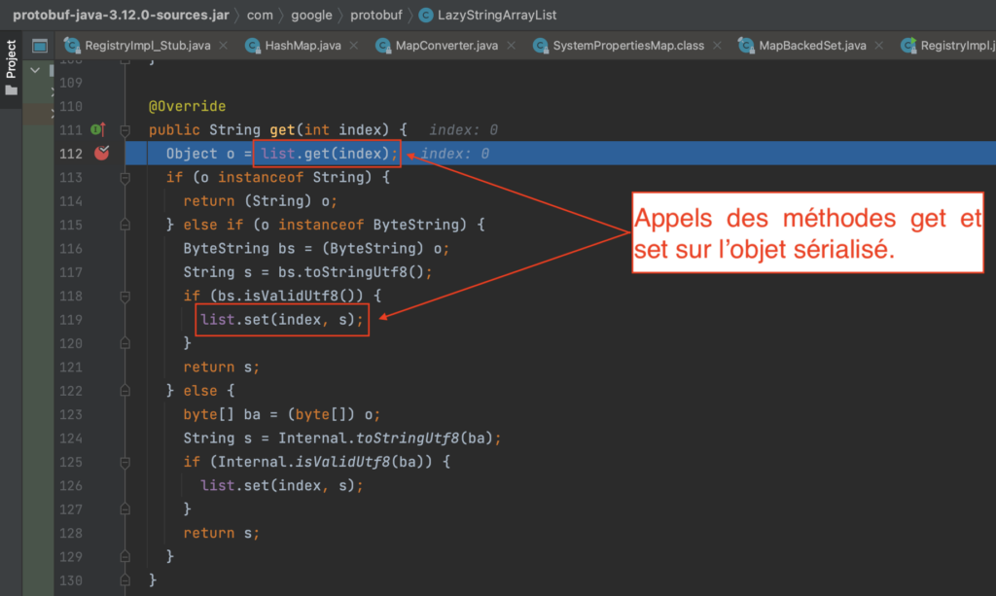Switch to the HashMap.java tab

pos(303,46)
